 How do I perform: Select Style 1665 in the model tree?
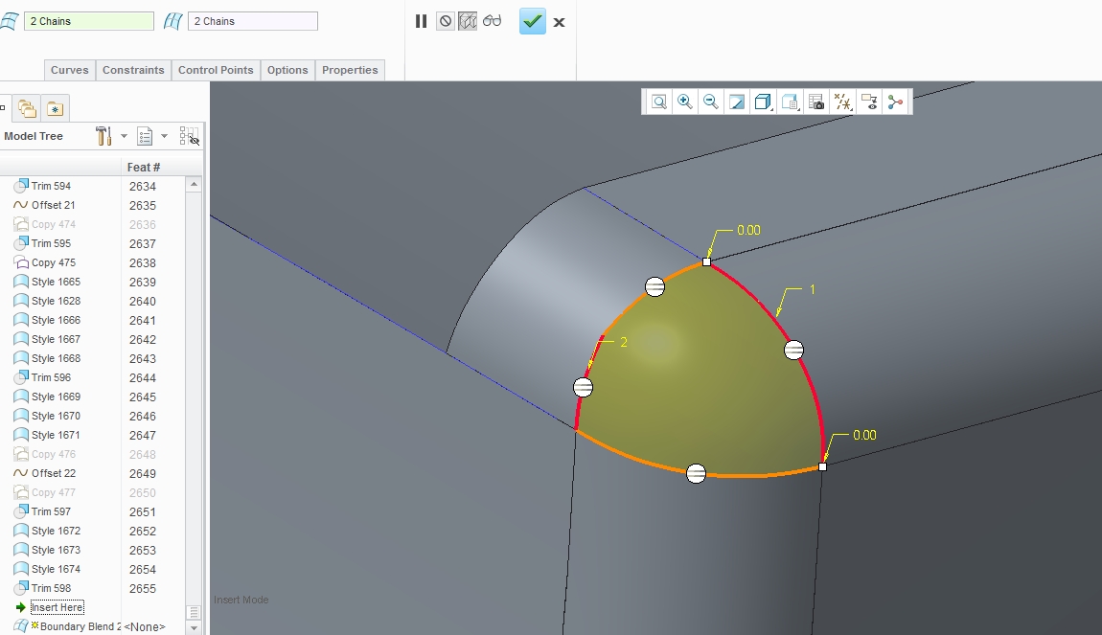(57, 282)
